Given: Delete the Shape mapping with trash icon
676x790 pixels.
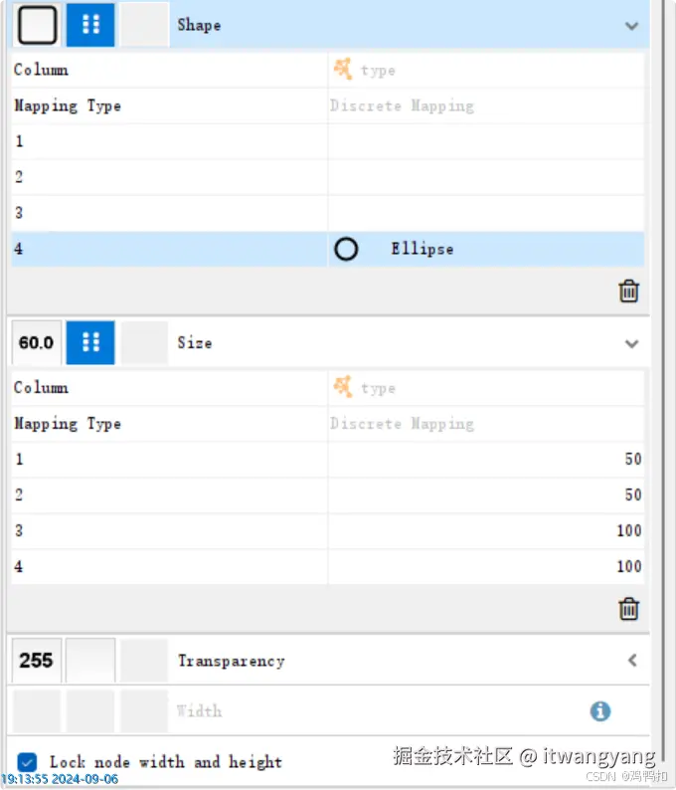Looking at the screenshot, I should (x=628, y=291).
